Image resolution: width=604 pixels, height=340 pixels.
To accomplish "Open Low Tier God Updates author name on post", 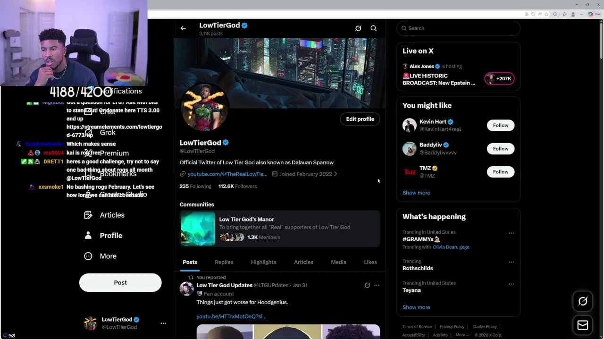I will 224,285.
